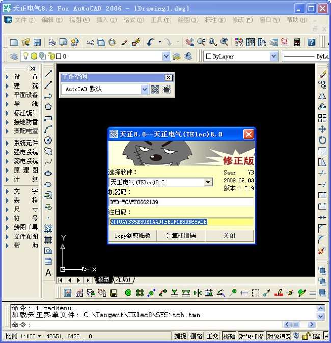This screenshot has height=343, width=331.
Task: Select the Line draw tool
Action: pyautogui.click(x=48, y=74)
